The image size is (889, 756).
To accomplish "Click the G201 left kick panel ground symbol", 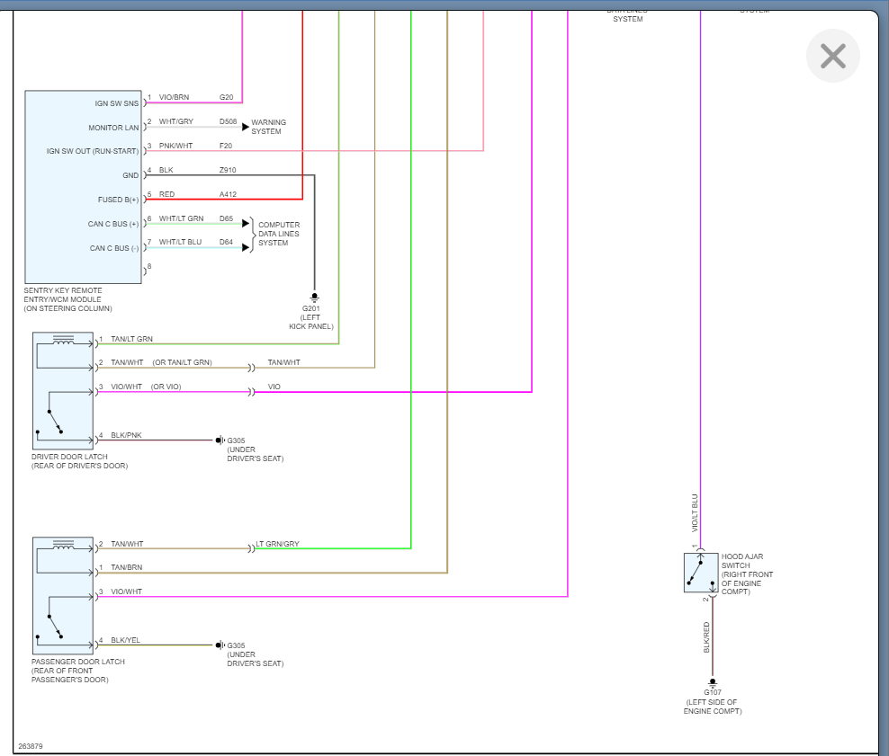I will [315, 296].
